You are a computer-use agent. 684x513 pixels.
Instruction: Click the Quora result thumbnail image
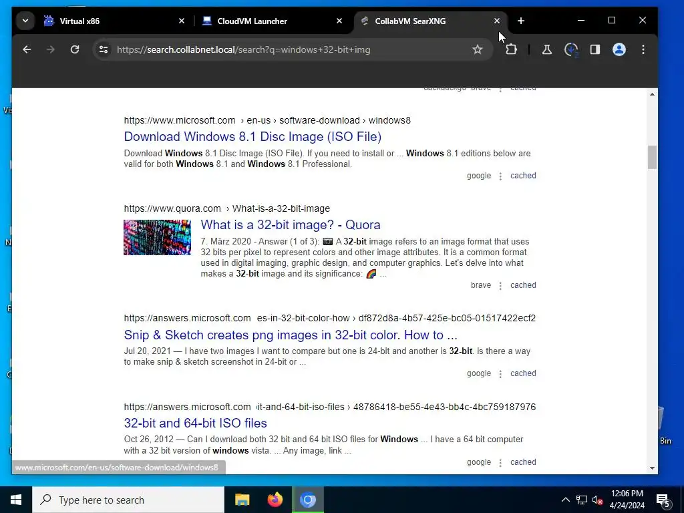pos(157,237)
